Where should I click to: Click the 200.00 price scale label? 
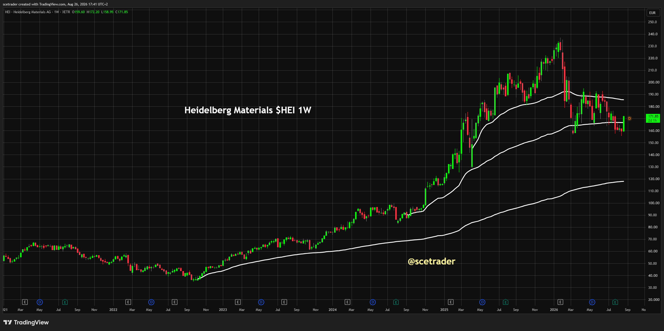[x=654, y=82]
